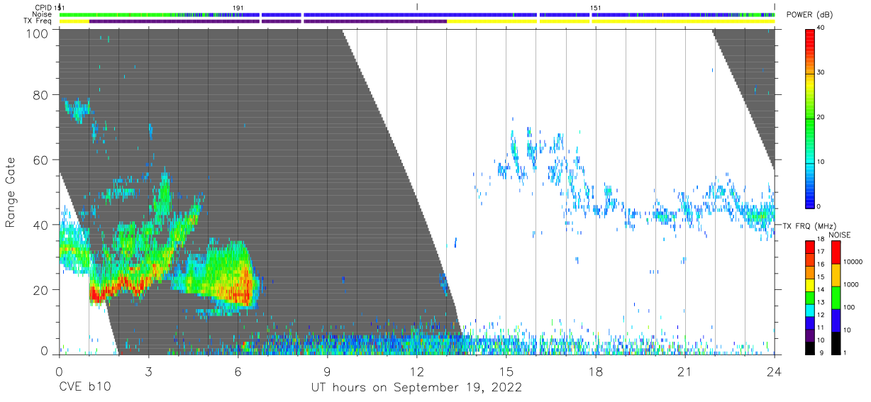Click the CPID value '151' near hour 18
The height and width of the screenshot is (402, 871).
596,8
